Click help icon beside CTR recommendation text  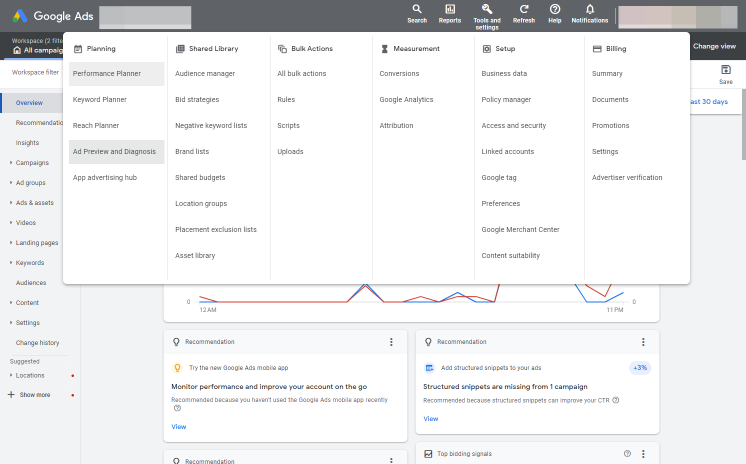616,400
